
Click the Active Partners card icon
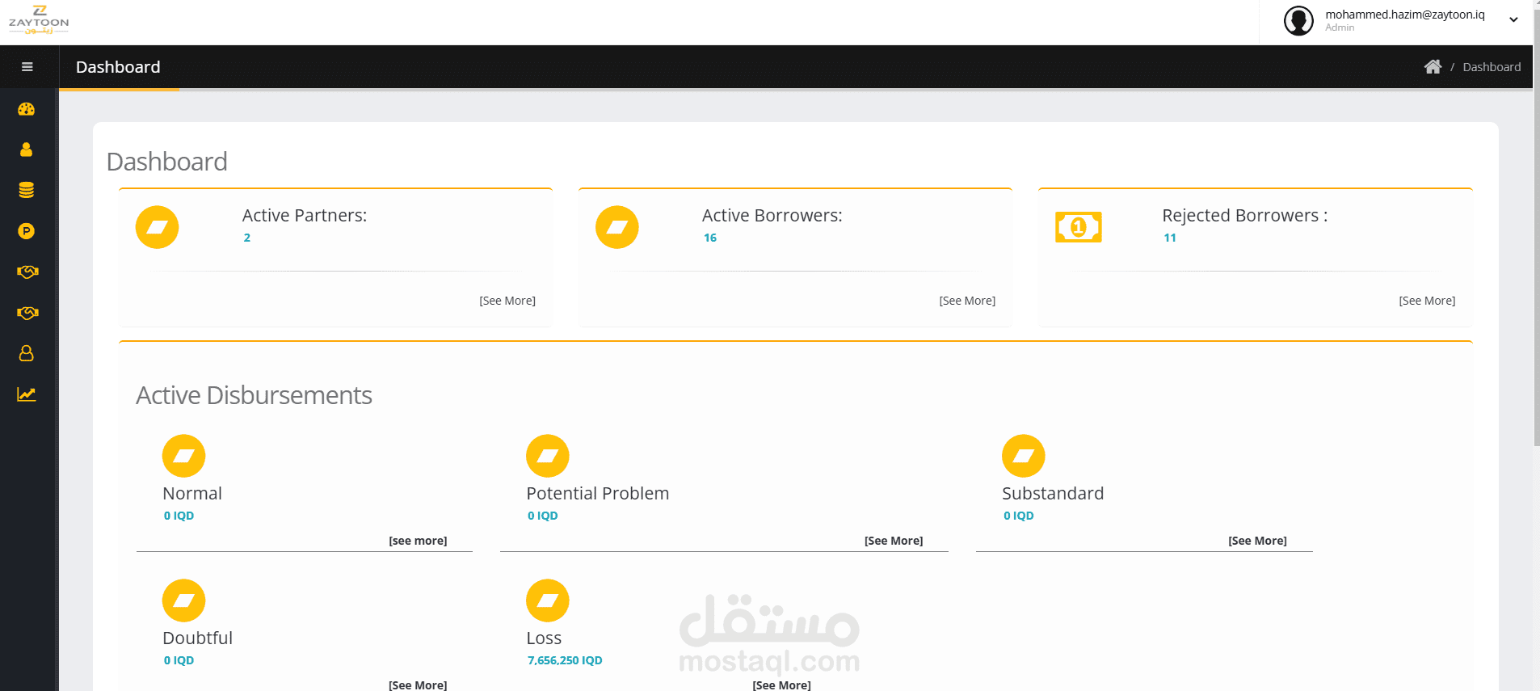point(157,227)
